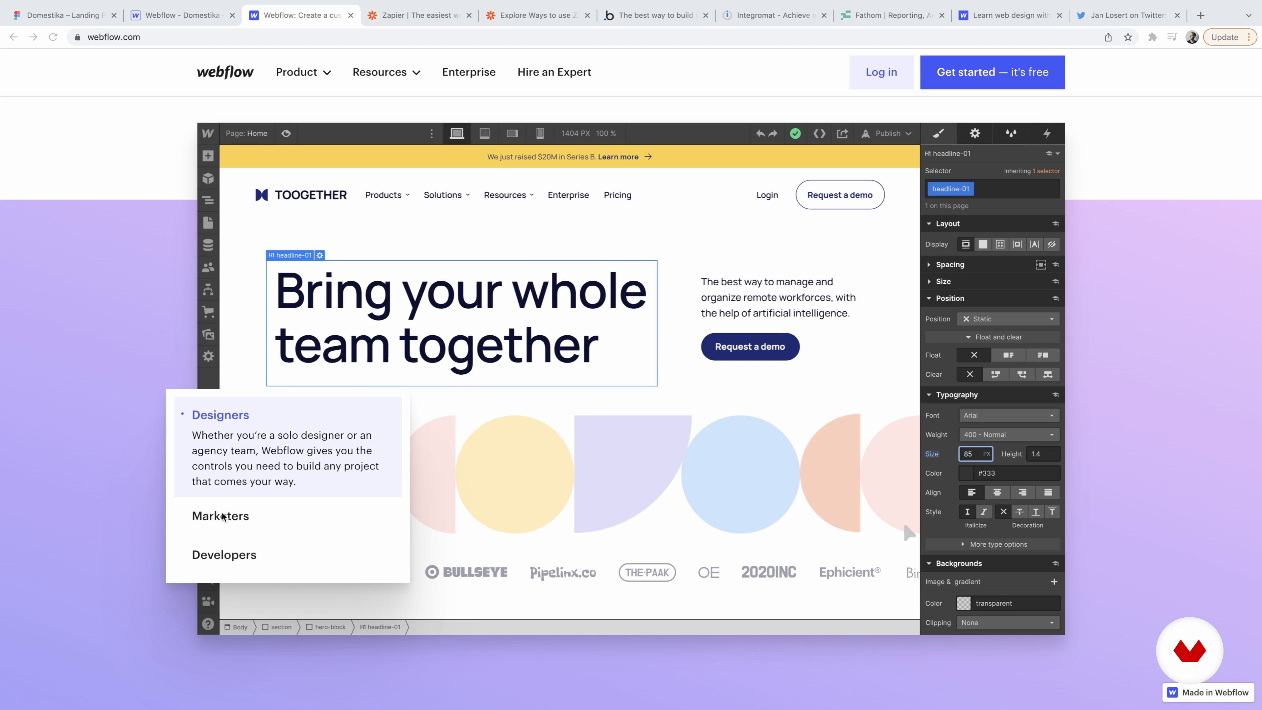Open the export code brackets icon

point(819,133)
